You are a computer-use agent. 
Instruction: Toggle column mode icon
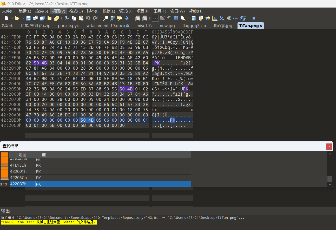pos(176,18)
